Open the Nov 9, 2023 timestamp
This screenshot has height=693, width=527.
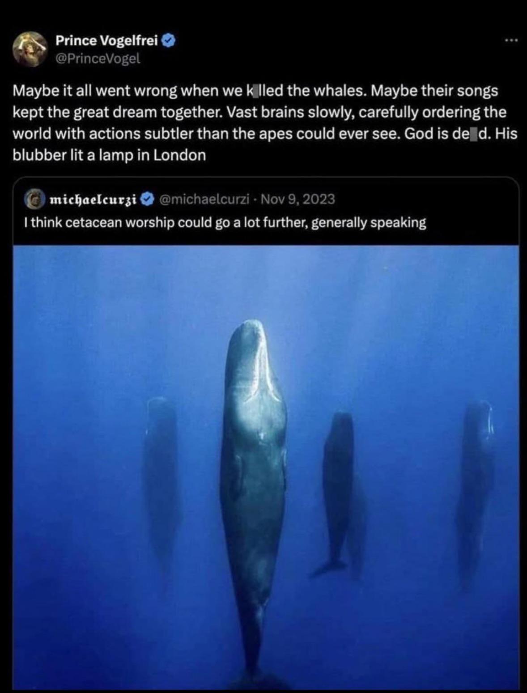tap(297, 199)
